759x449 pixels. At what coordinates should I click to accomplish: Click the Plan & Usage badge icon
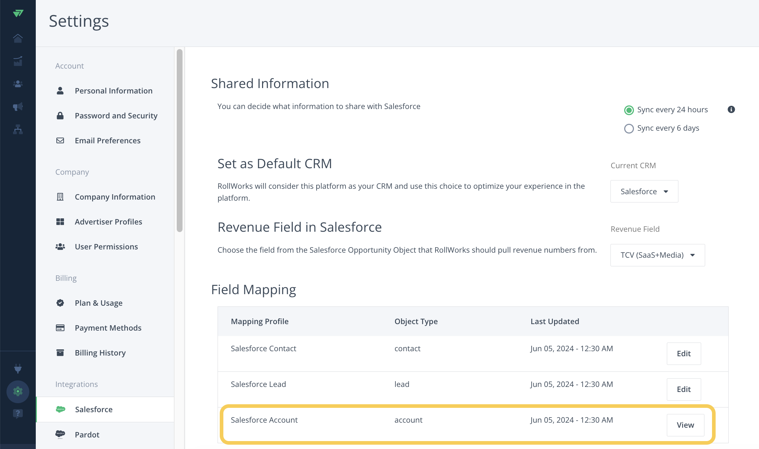pos(60,303)
